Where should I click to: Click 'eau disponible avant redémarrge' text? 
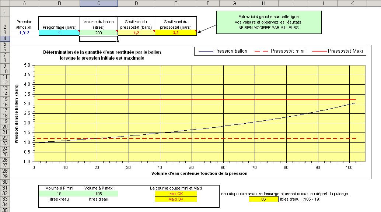tap(285, 194)
